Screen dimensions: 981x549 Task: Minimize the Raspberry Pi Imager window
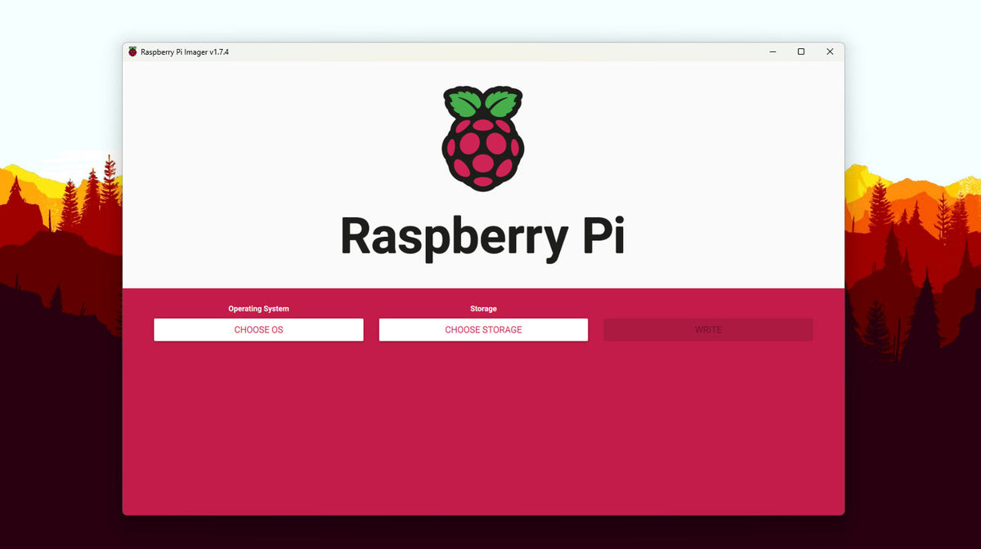click(773, 51)
